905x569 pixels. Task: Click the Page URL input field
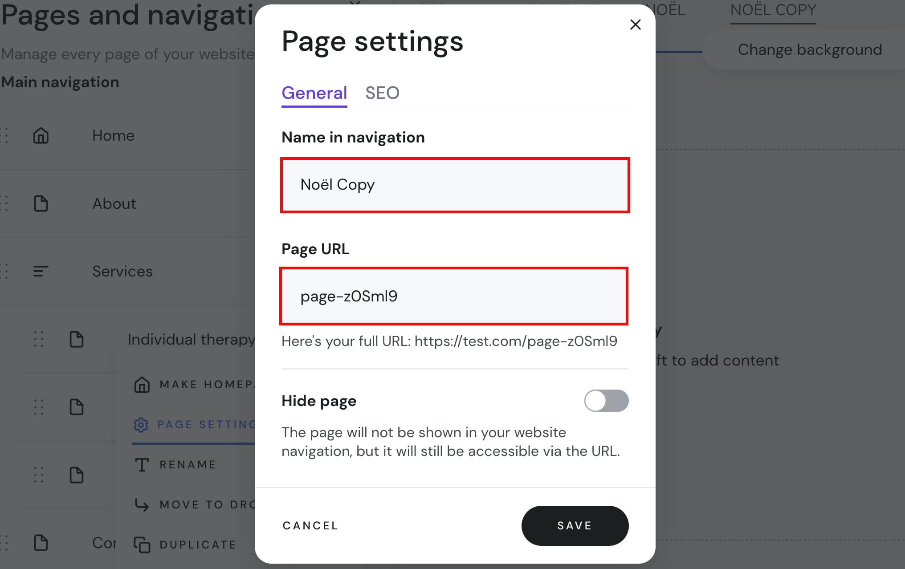click(x=453, y=297)
